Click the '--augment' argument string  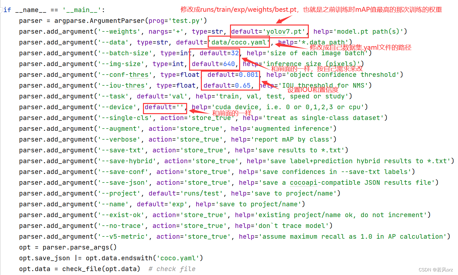[x=119, y=129]
